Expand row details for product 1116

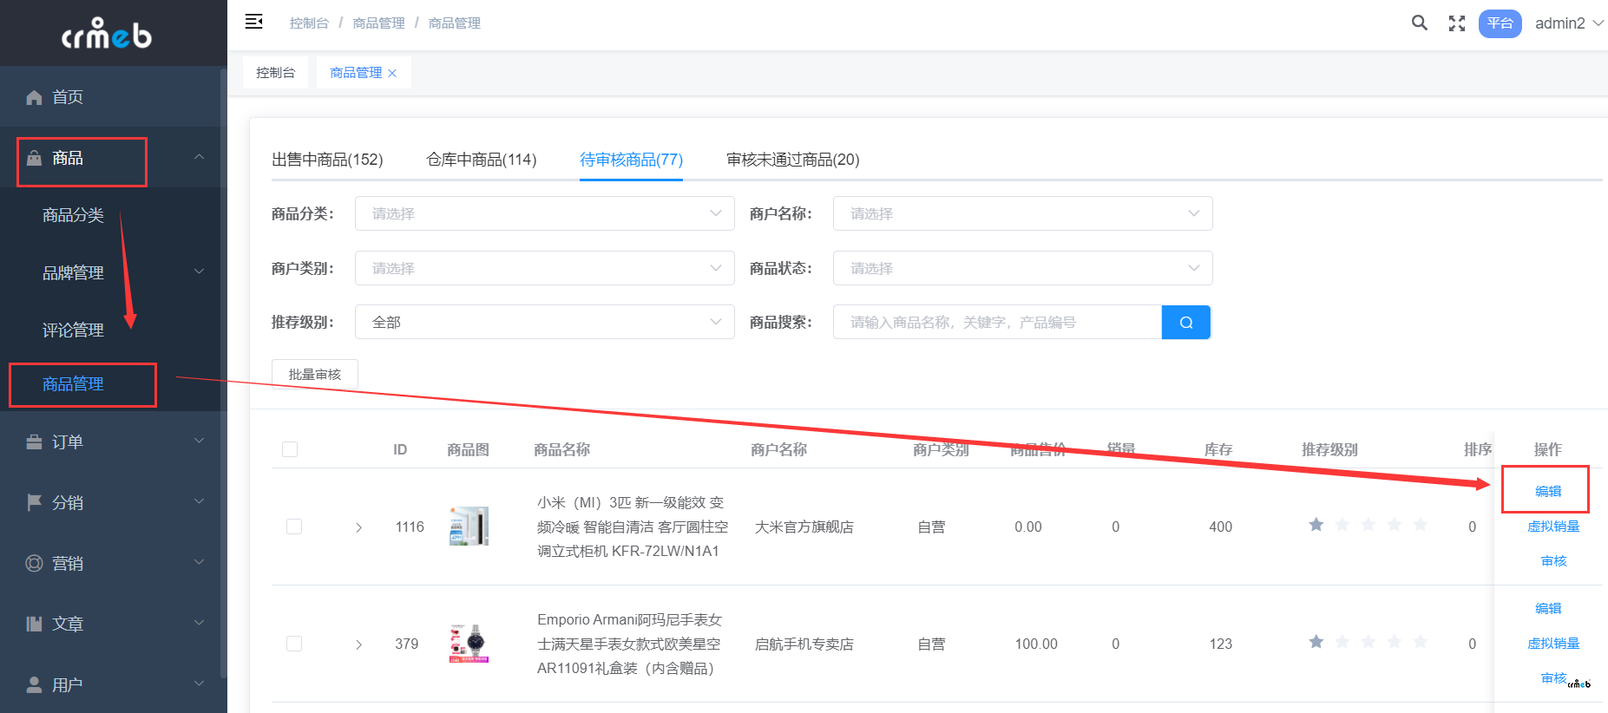(x=358, y=527)
